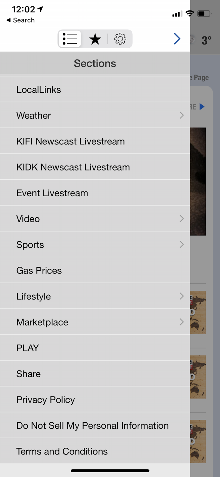
Task: View the Privacy Policy
Action: click(x=95, y=399)
